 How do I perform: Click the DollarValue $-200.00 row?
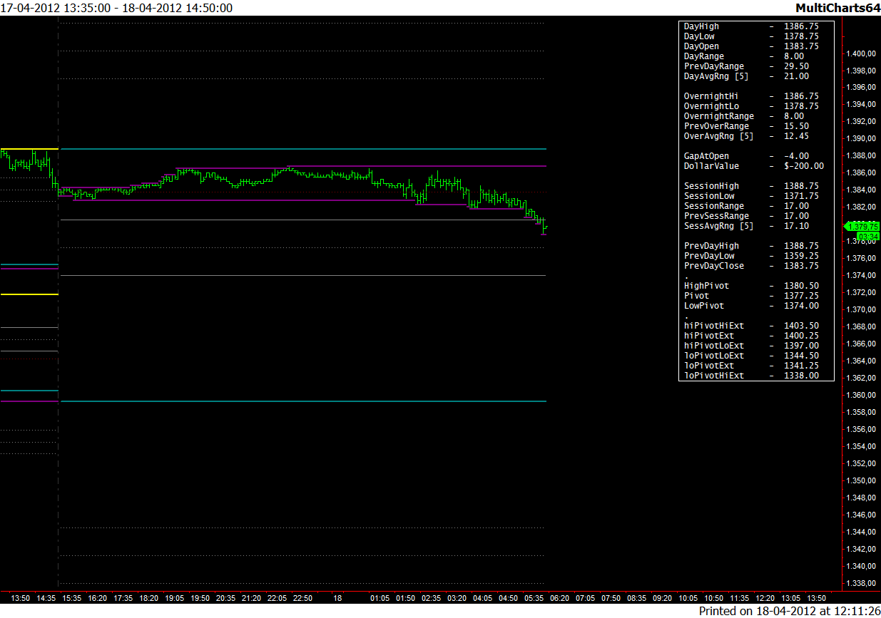tap(754, 166)
